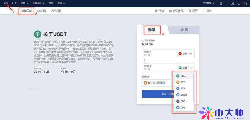Image resolution: width=250 pixels, height=120 pixels.
Task: Open the CNY currency dropdown
Action: [185, 54]
